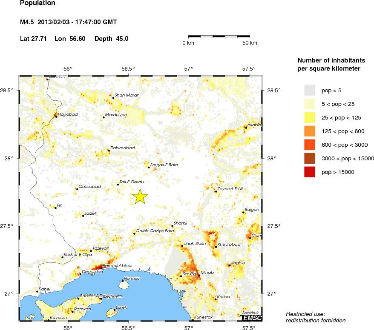Click the Rahimabad city marker
Viewport: 374px width, 330px height.
pos(109,151)
